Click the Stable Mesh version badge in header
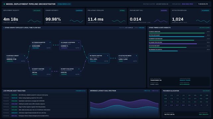The height and width of the screenshot is (119, 213). coord(64,4)
